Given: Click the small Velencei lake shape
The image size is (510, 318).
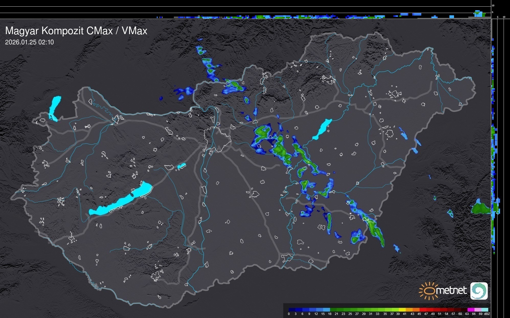Looking at the screenshot, I should [x=182, y=166].
